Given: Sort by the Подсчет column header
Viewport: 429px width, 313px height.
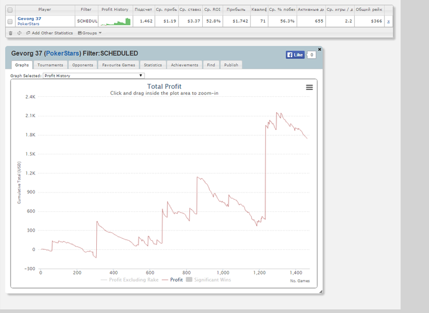Looking at the screenshot, I should [x=143, y=10].
